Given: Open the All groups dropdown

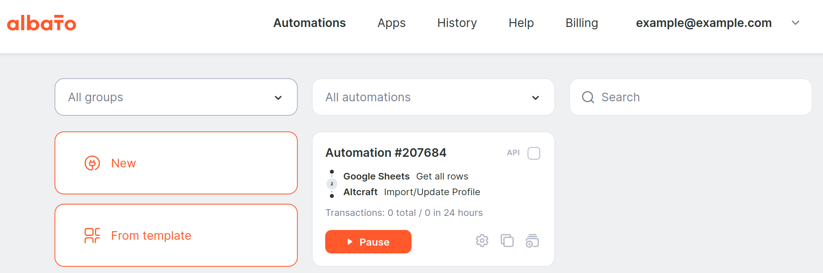Looking at the screenshot, I should tap(176, 97).
